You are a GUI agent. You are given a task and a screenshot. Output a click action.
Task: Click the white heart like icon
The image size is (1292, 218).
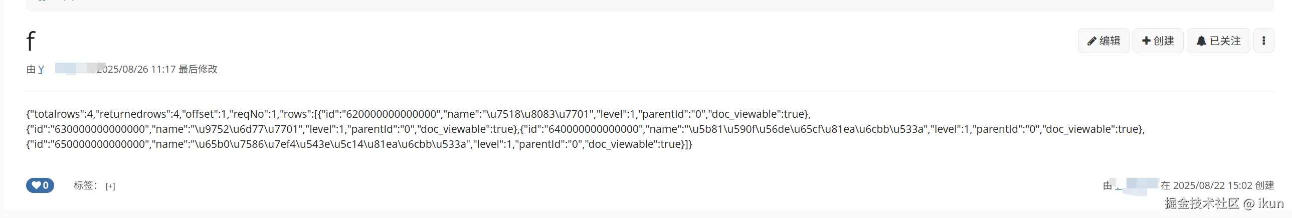[x=36, y=185]
